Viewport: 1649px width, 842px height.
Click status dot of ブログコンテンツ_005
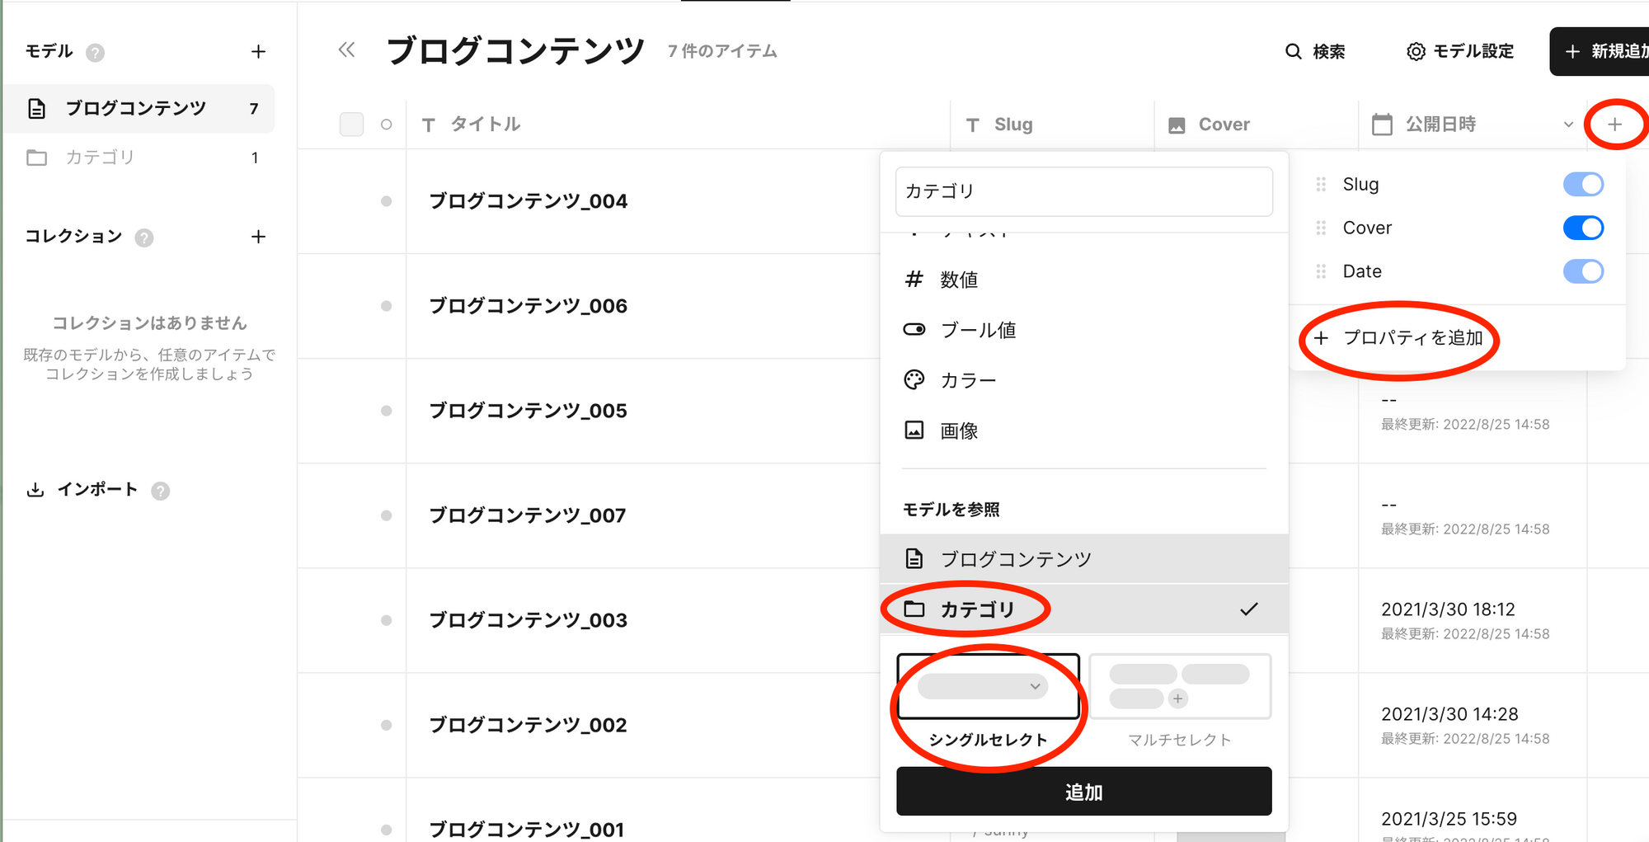386,411
